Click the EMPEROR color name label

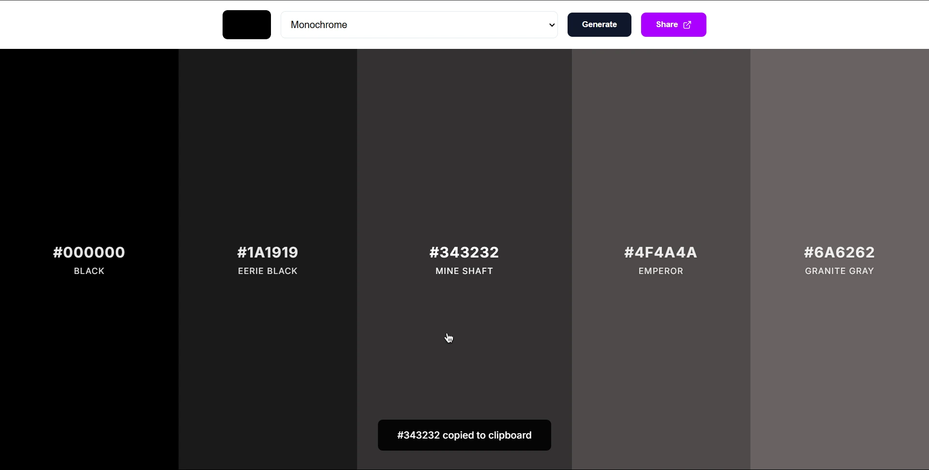(x=660, y=271)
